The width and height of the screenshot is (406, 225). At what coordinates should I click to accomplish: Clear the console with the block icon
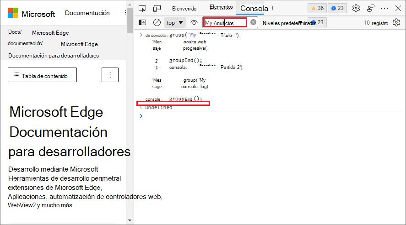(x=157, y=23)
